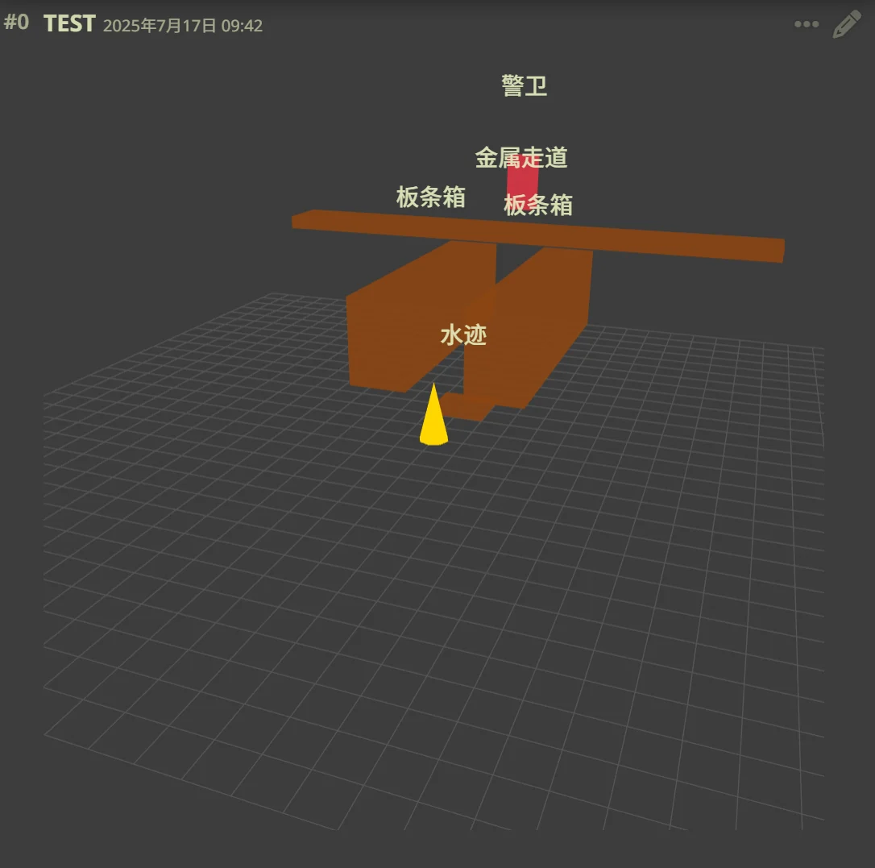Screen dimensions: 875x868
Task: Click the 警卫 label
Action: pyautogui.click(x=524, y=86)
